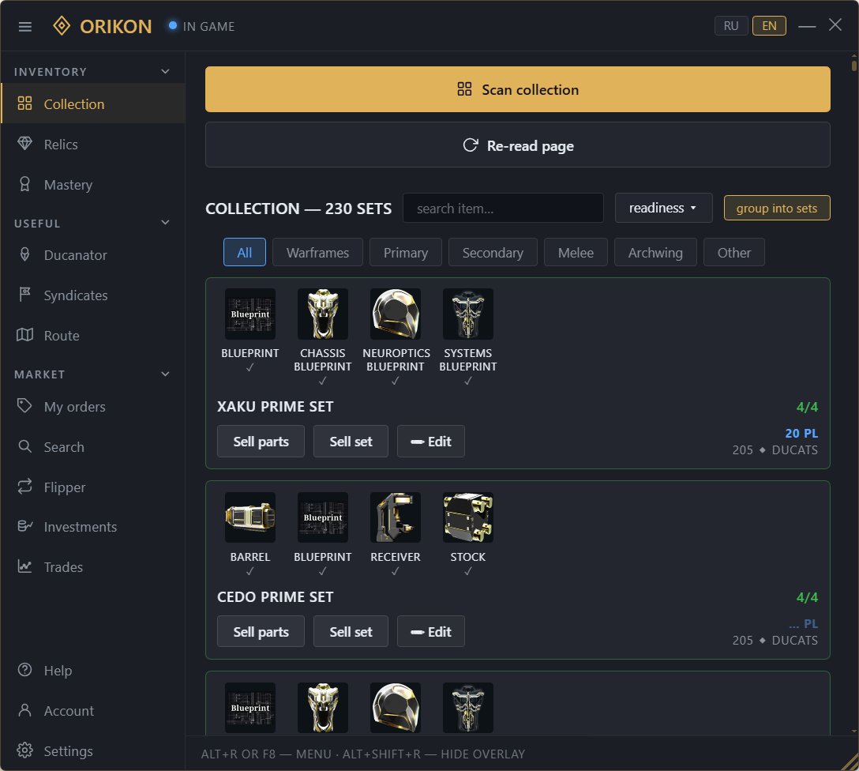Open the Settings gear icon
The image size is (859, 771).
click(24, 750)
